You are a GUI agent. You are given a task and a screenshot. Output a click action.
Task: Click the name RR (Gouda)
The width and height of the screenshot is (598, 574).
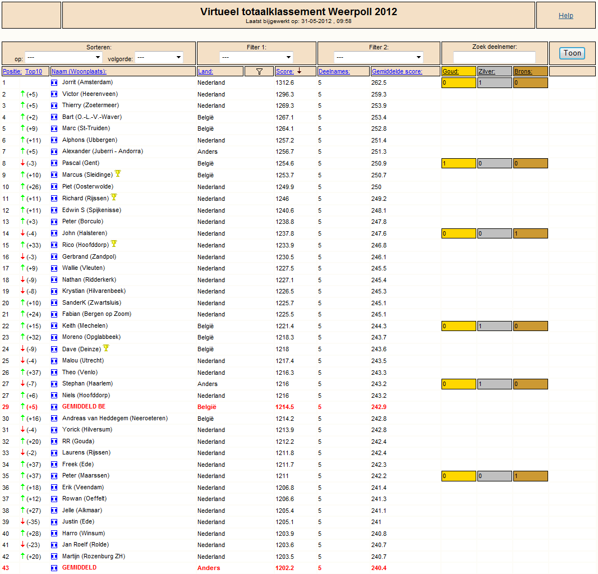pos(78,441)
